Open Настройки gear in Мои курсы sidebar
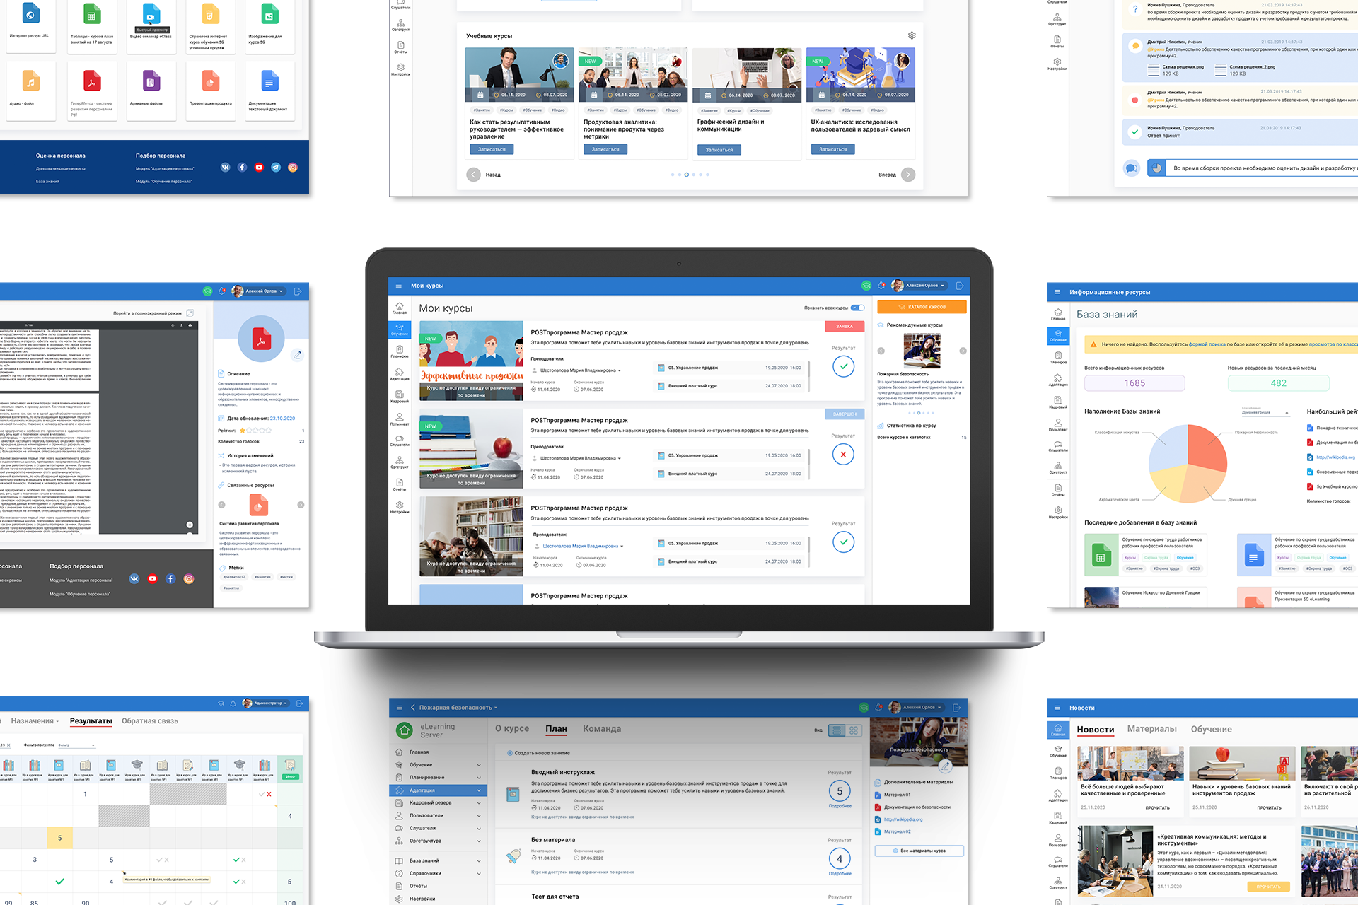The width and height of the screenshot is (1358, 905). click(x=400, y=507)
